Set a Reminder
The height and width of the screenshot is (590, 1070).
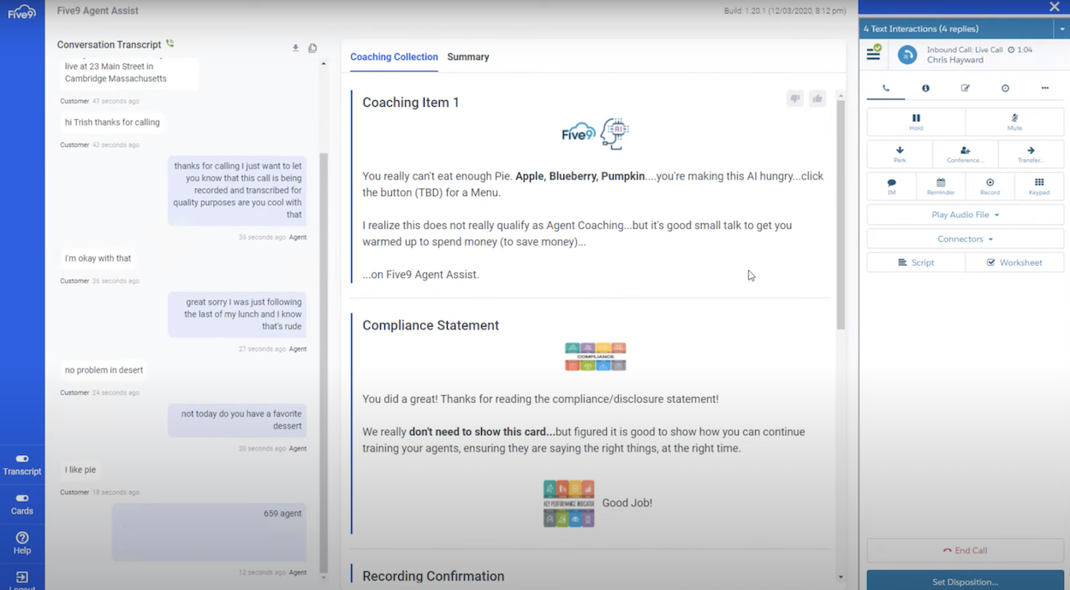pyautogui.click(x=941, y=186)
